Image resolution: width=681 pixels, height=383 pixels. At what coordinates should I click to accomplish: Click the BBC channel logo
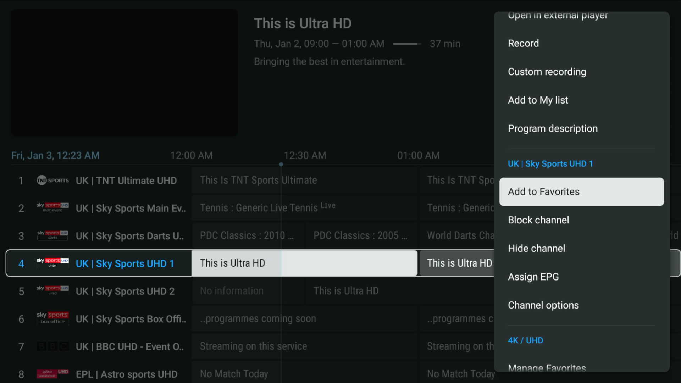(52, 346)
